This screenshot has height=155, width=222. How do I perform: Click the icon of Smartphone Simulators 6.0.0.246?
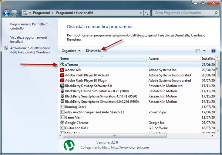[62, 101]
